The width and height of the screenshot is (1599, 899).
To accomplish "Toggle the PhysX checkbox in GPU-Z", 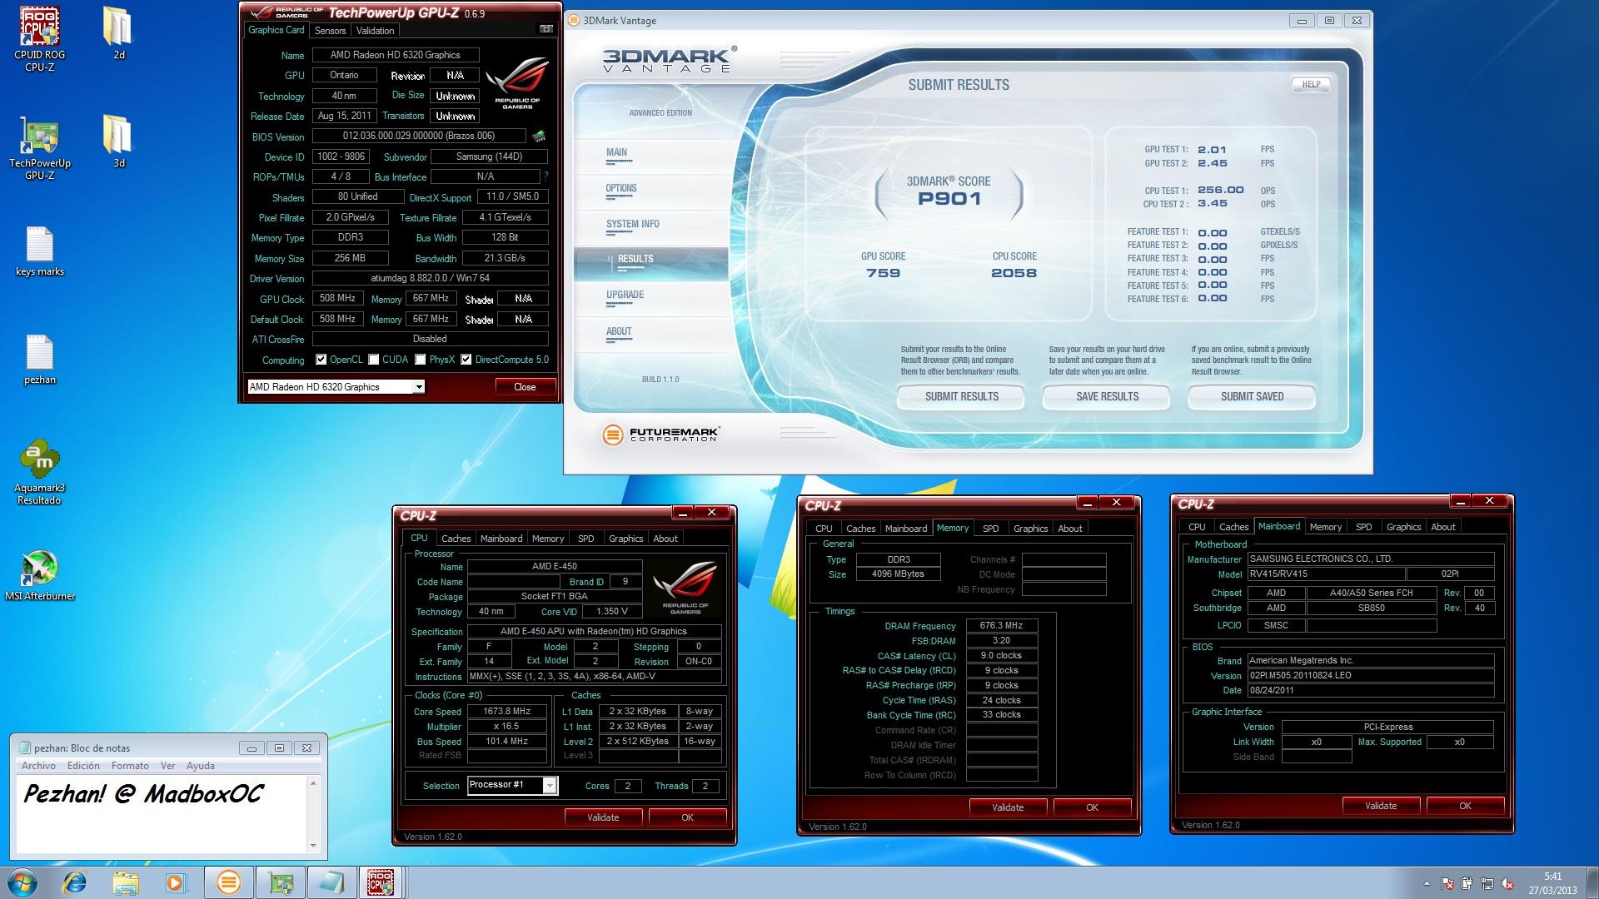I will pyautogui.click(x=421, y=360).
